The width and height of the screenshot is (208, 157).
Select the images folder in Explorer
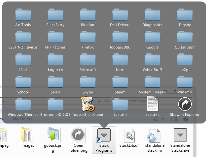28,138
